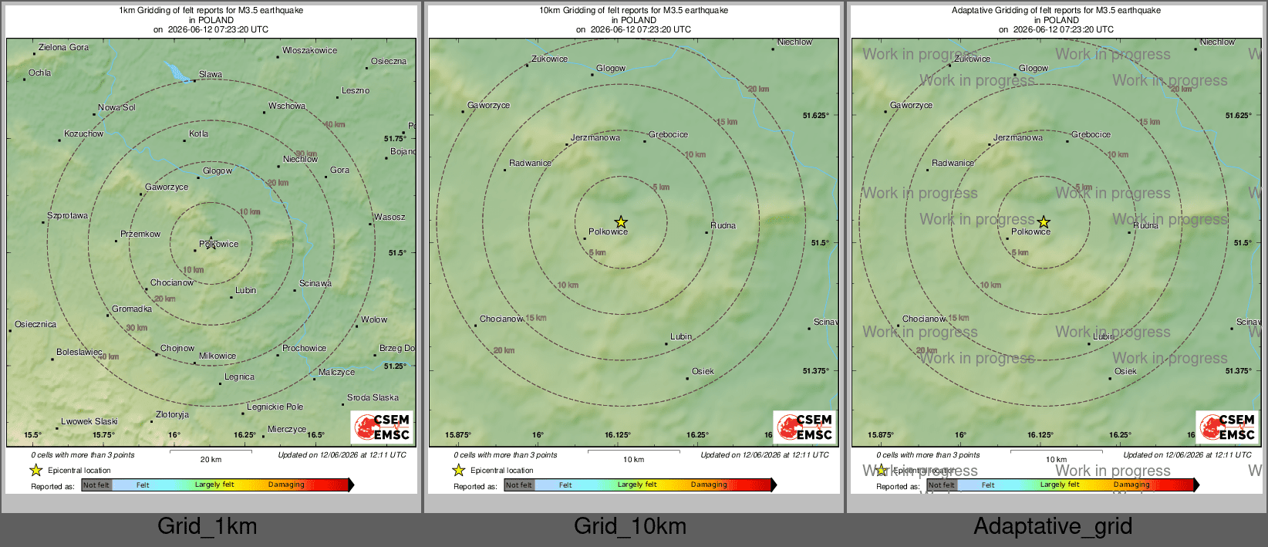Click 'Grebocice' on the 10km map

tap(668, 135)
